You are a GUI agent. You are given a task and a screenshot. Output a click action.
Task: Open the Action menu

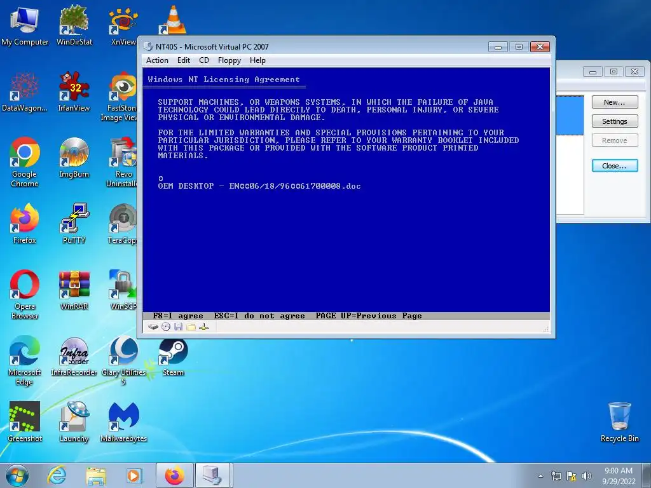click(x=158, y=60)
